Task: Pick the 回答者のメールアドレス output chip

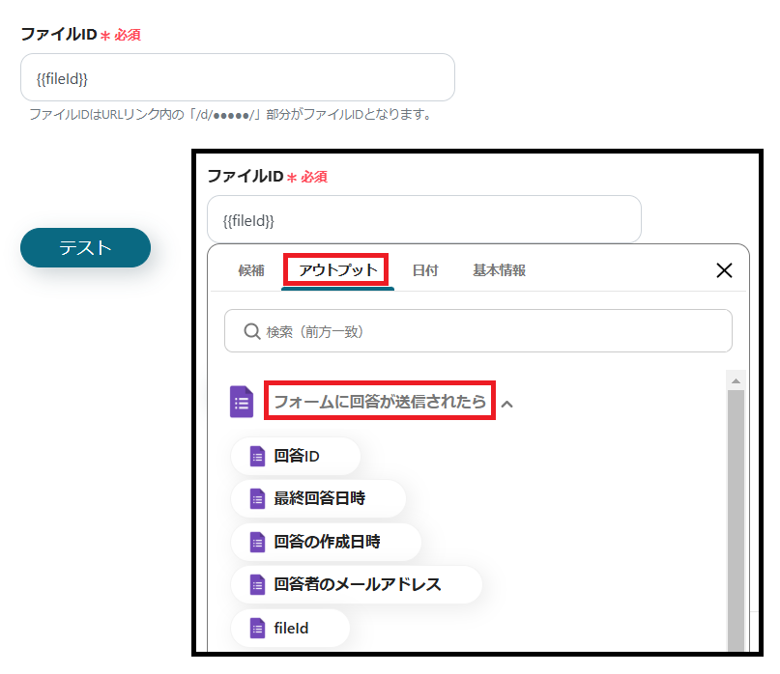Action: tap(357, 584)
